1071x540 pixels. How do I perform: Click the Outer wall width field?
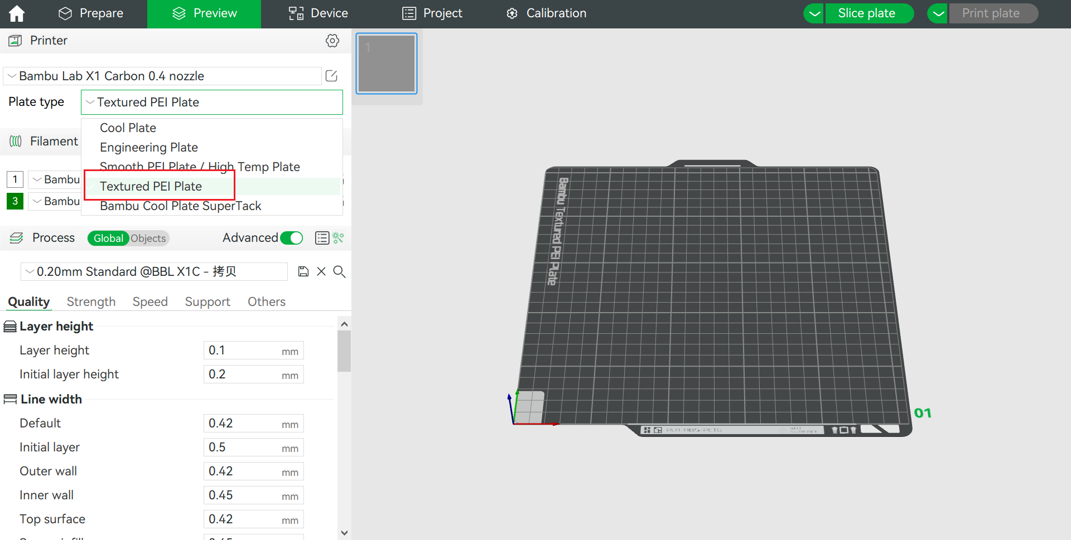click(253, 471)
